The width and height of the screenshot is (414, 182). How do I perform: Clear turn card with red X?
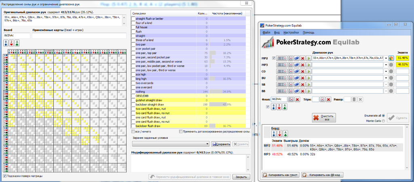328,99
